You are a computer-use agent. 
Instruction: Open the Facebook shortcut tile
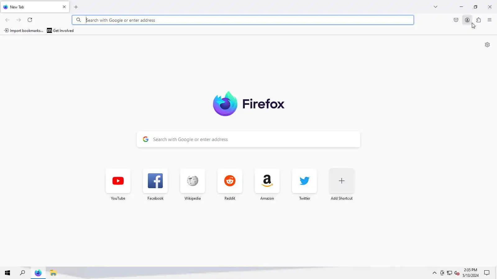(x=155, y=185)
